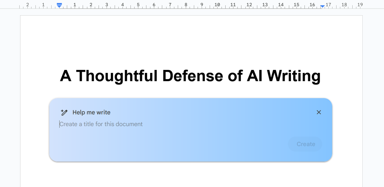The image size is (384, 187).
Task: Select the right indent marker on the ruler
Action: 322,6
